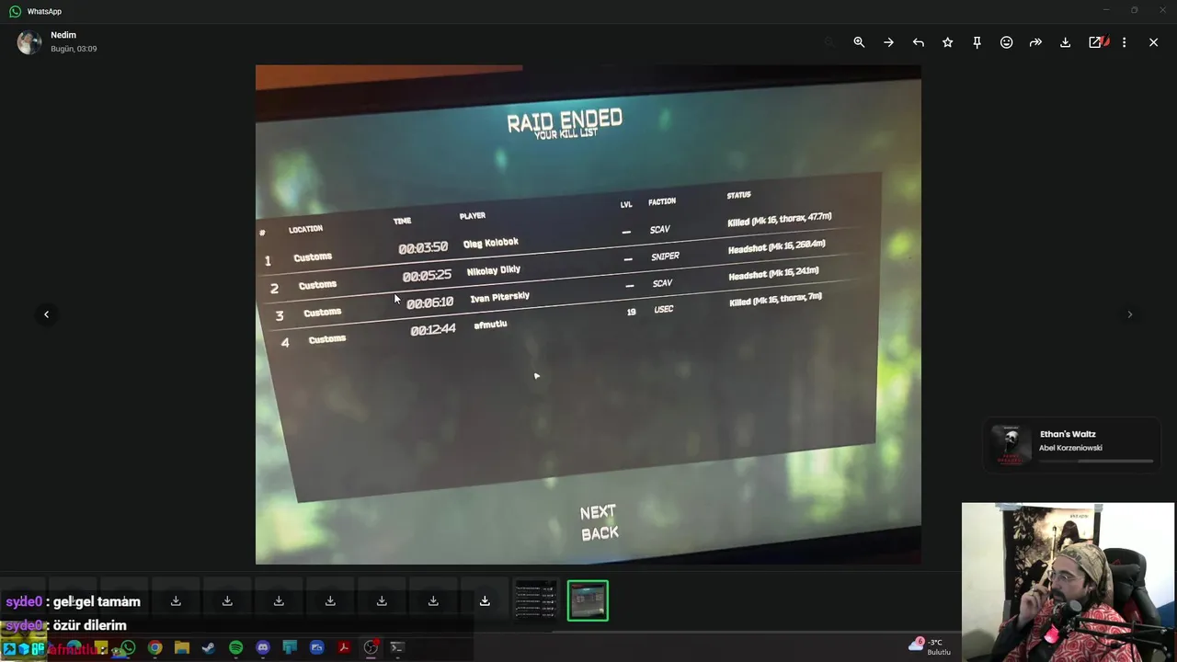The height and width of the screenshot is (662, 1177).
Task: Open Steam from the taskbar
Action: 209,648
